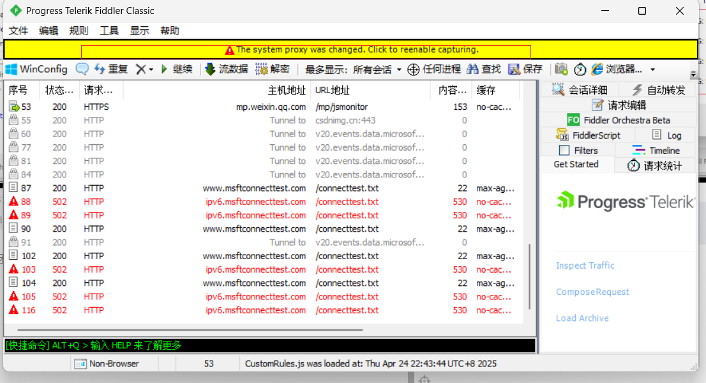
Task: Open the 规则 menu
Action: pyautogui.click(x=79, y=31)
